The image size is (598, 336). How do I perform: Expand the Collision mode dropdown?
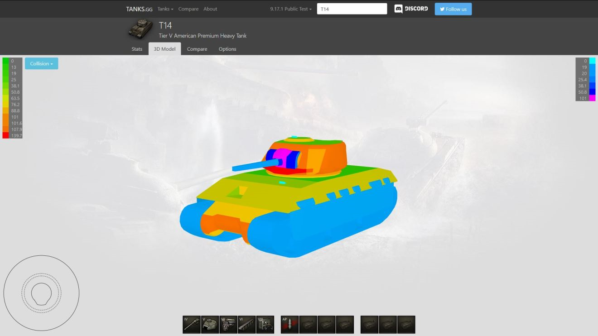pos(42,64)
